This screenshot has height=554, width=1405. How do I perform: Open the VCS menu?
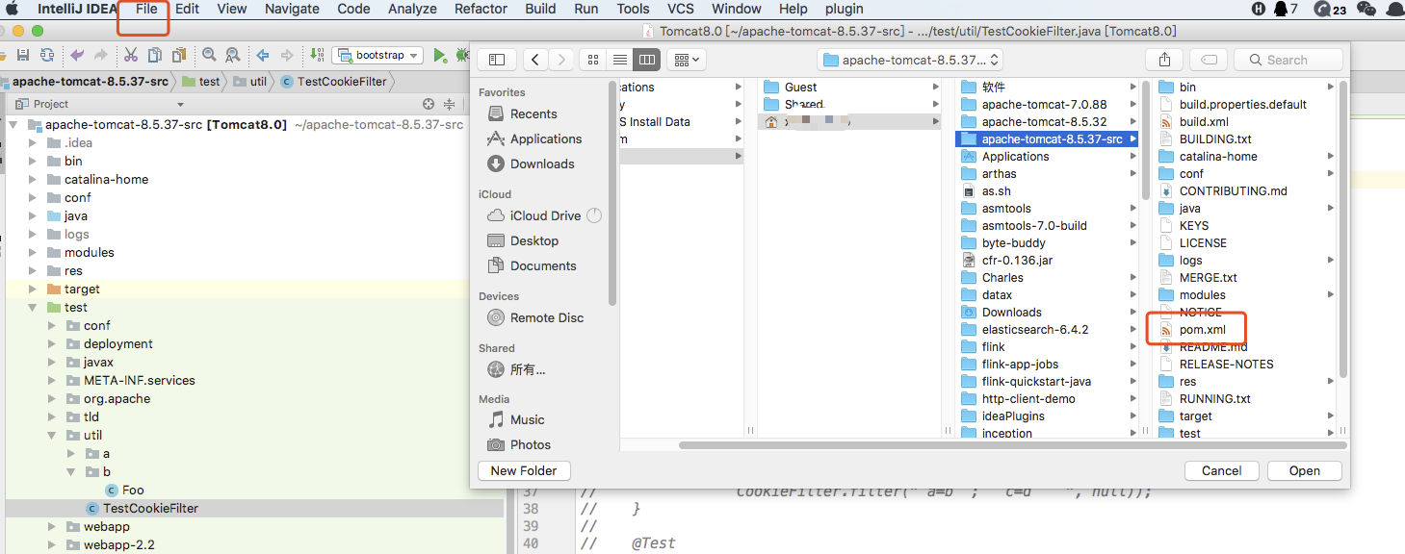[x=681, y=9]
